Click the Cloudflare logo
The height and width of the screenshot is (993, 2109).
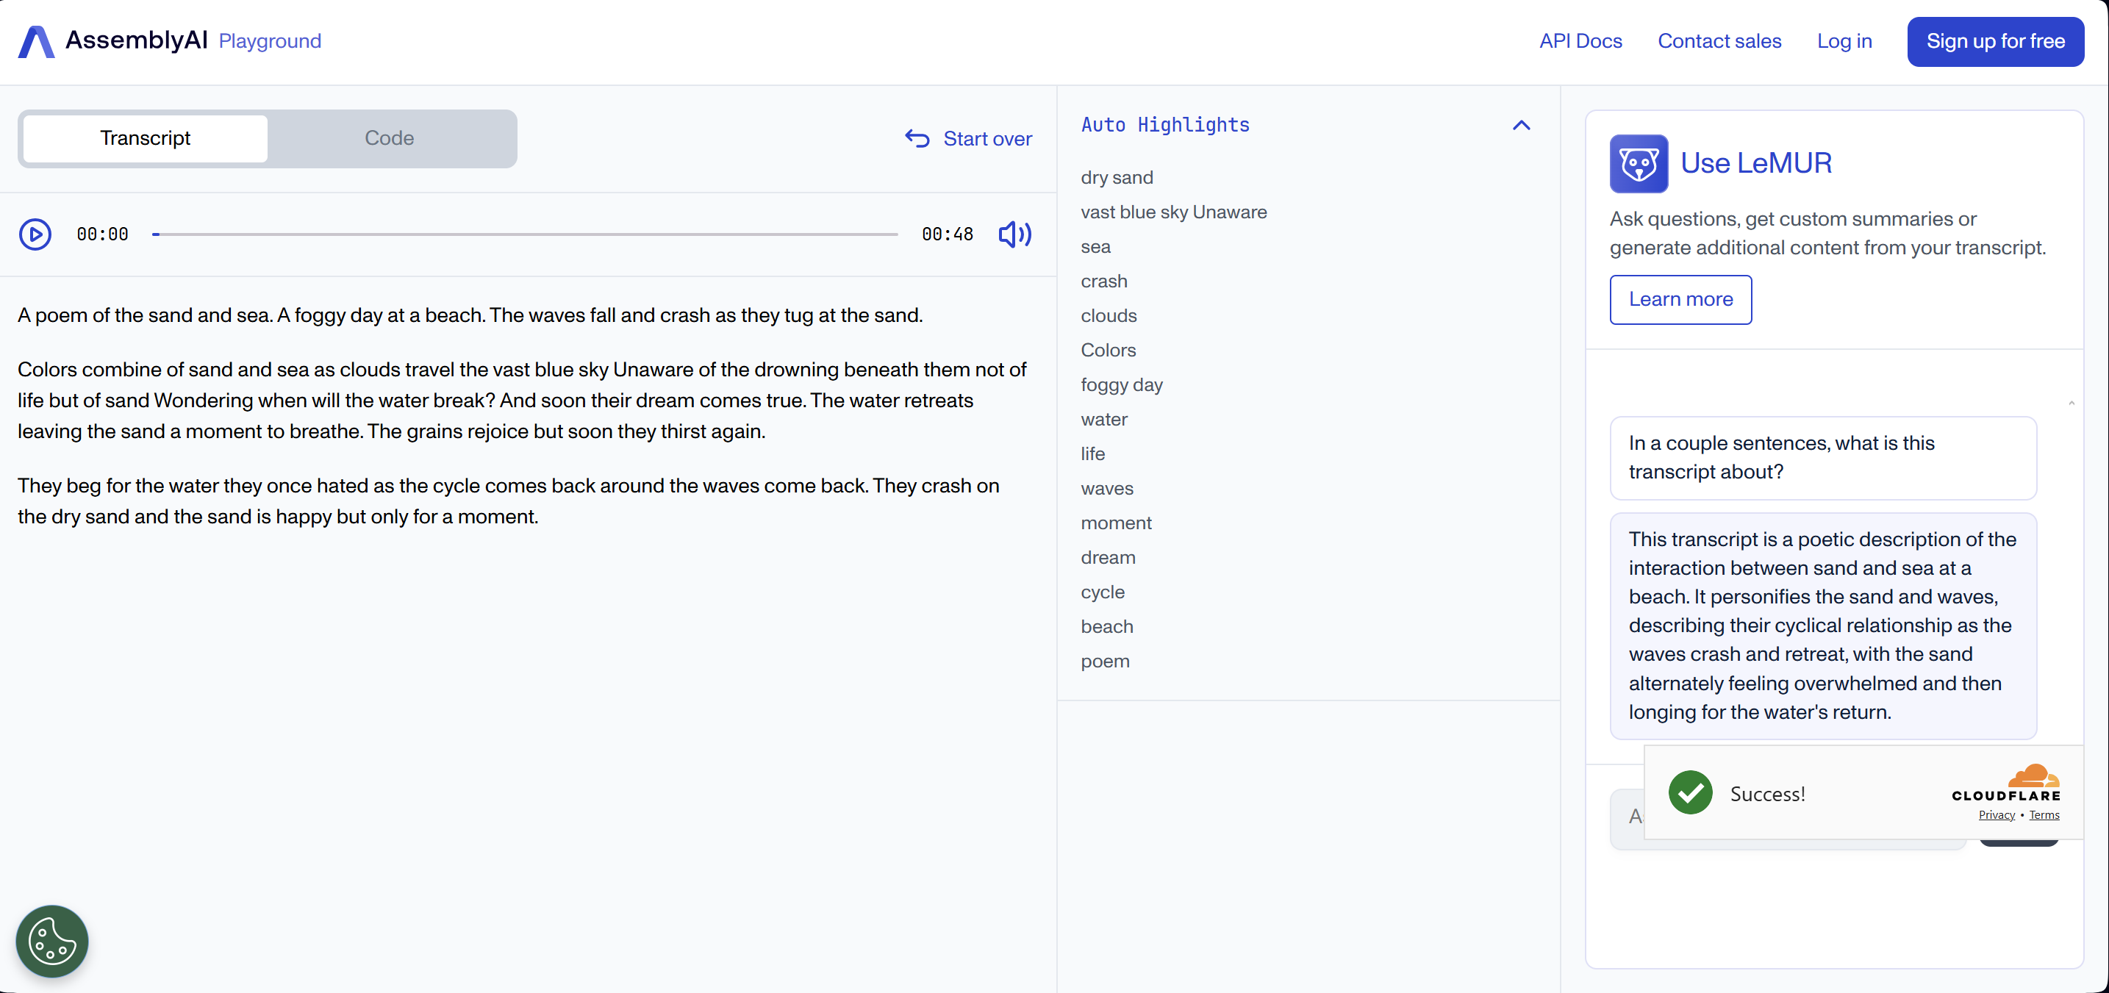click(2006, 783)
